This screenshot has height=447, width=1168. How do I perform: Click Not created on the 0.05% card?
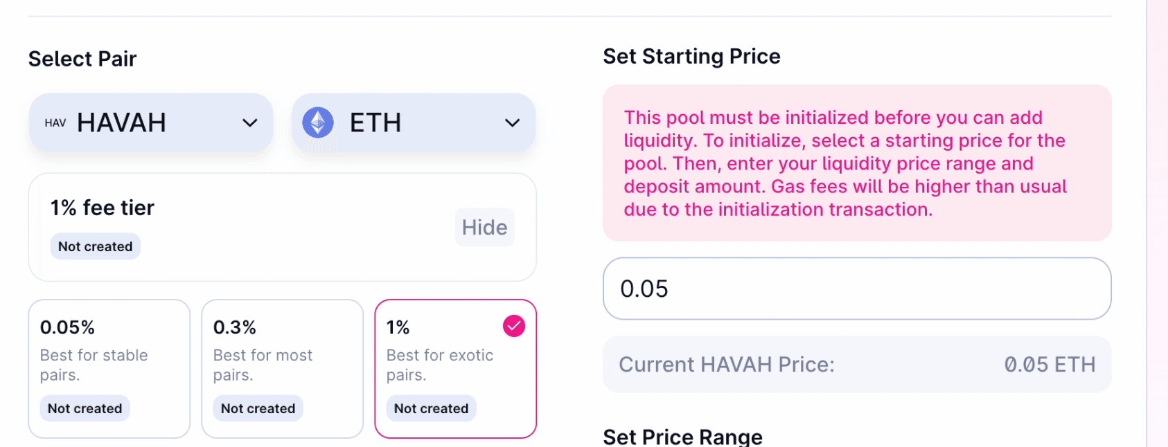[85, 408]
